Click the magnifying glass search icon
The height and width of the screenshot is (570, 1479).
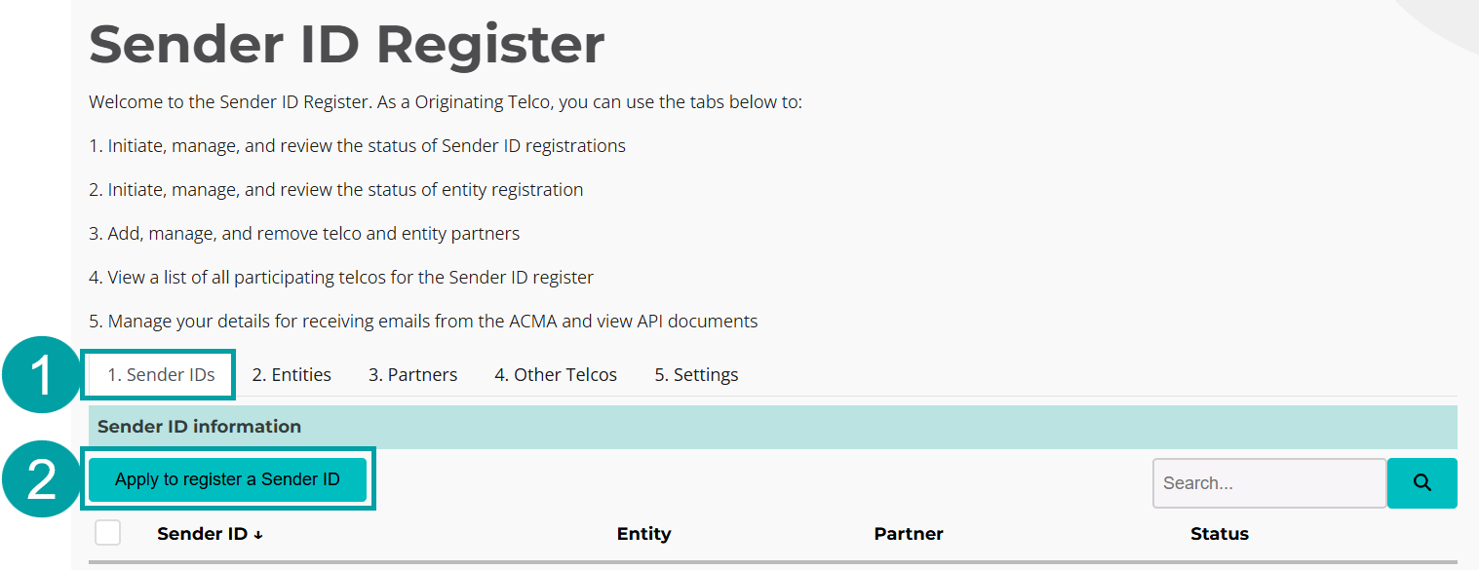point(1421,482)
